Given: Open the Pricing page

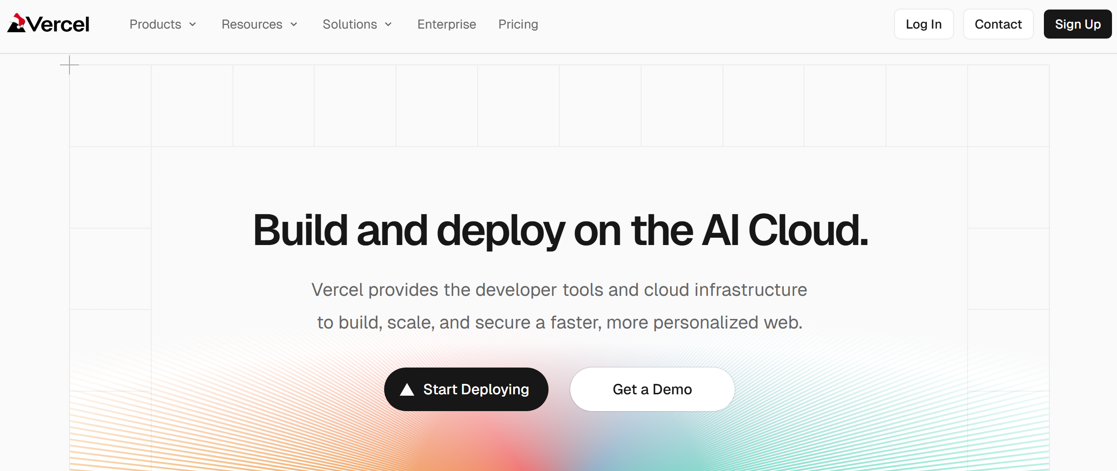Looking at the screenshot, I should click(518, 25).
